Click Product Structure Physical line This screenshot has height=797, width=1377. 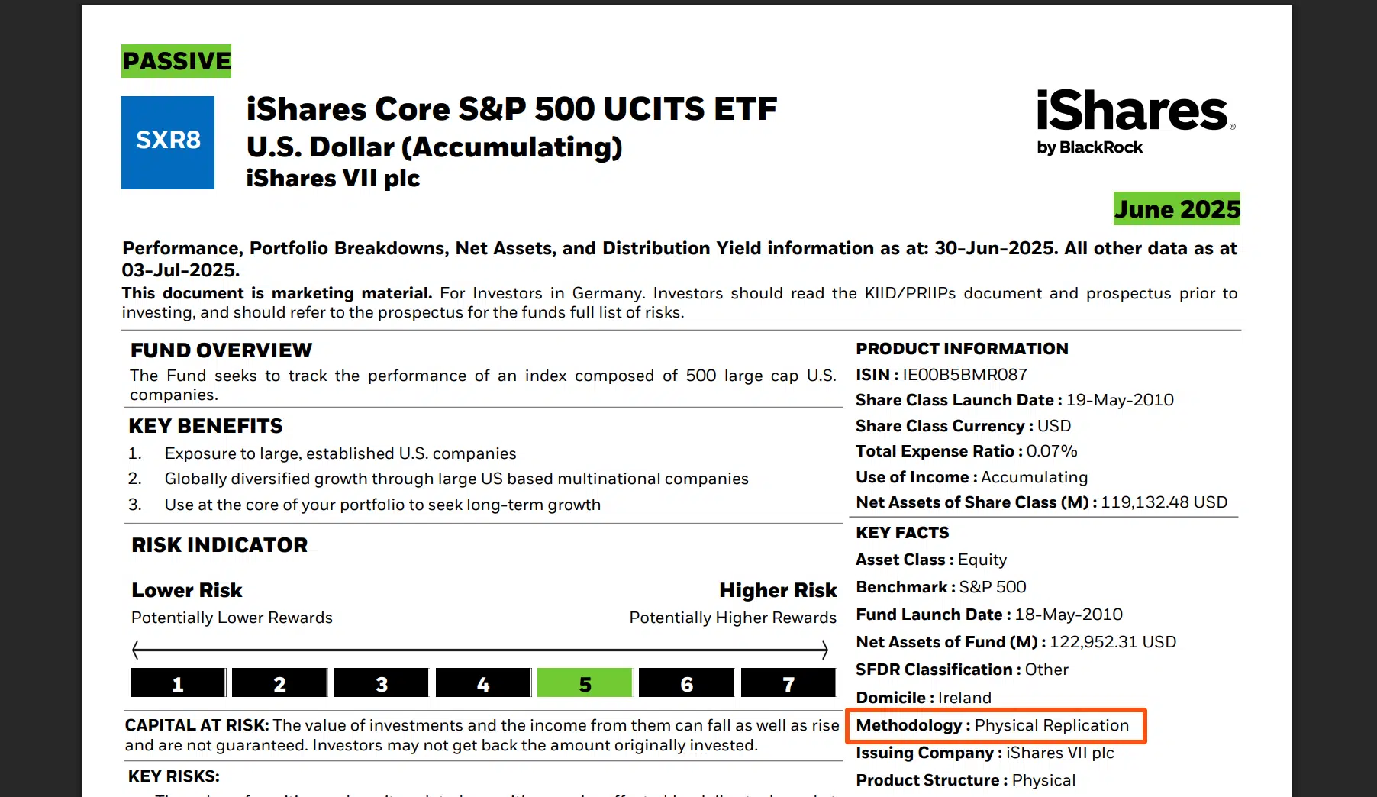[966, 780]
